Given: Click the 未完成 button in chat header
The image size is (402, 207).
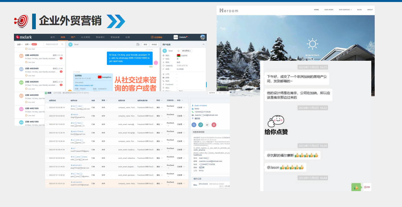Looking at the screenshot, I should pyautogui.click(x=154, y=44).
